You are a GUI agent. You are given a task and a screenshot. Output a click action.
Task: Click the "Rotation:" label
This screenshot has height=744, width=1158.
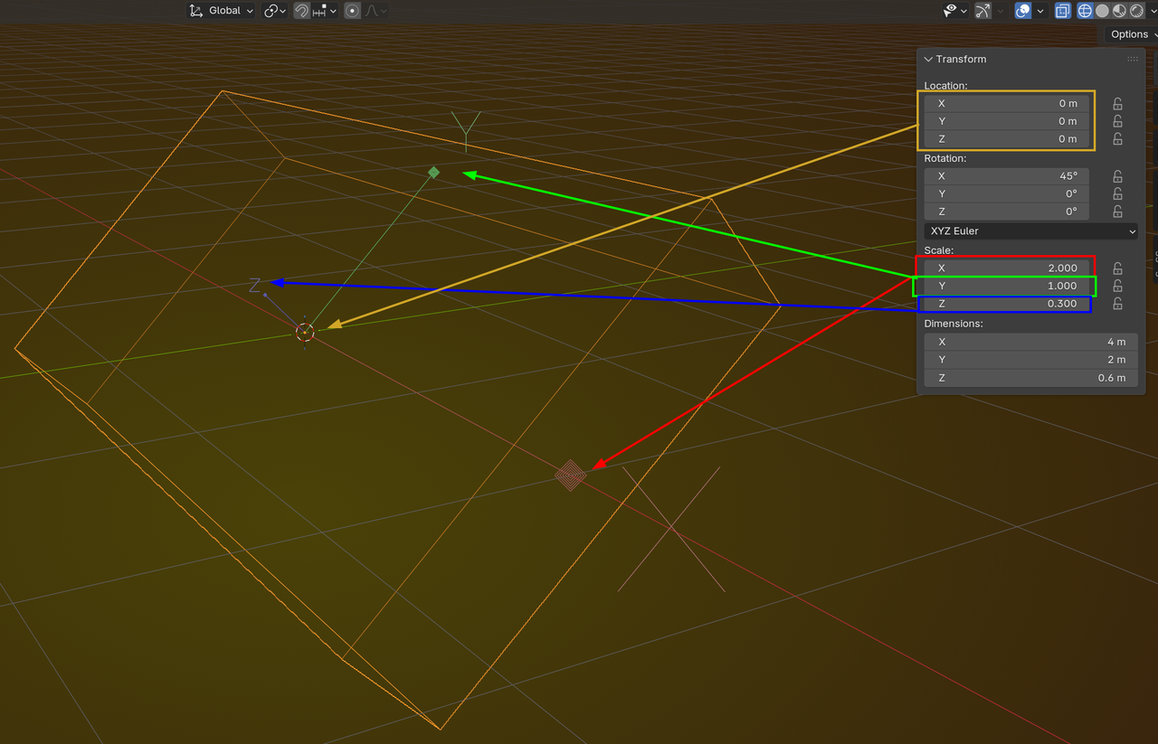click(945, 158)
